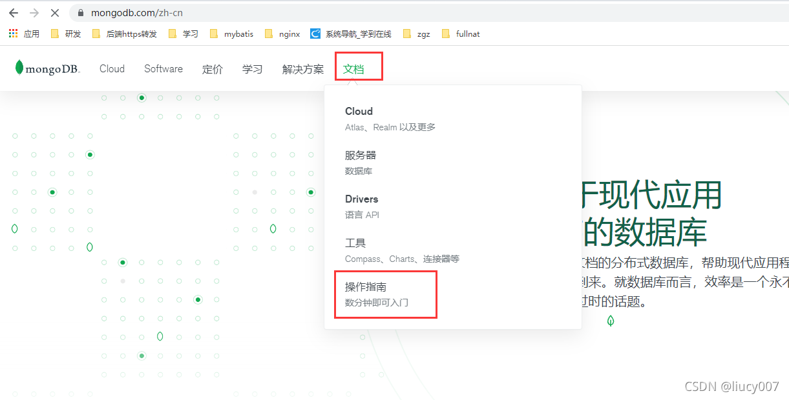The width and height of the screenshot is (789, 400).
Task: Click 'Compass、Charts、连接器等' description text
Action: [402, 259]
